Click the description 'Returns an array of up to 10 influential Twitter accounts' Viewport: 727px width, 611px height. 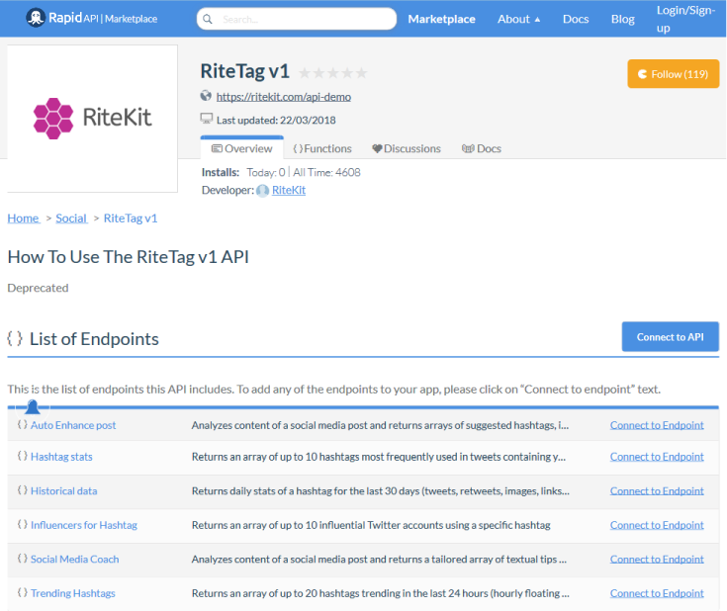[371, 525]
